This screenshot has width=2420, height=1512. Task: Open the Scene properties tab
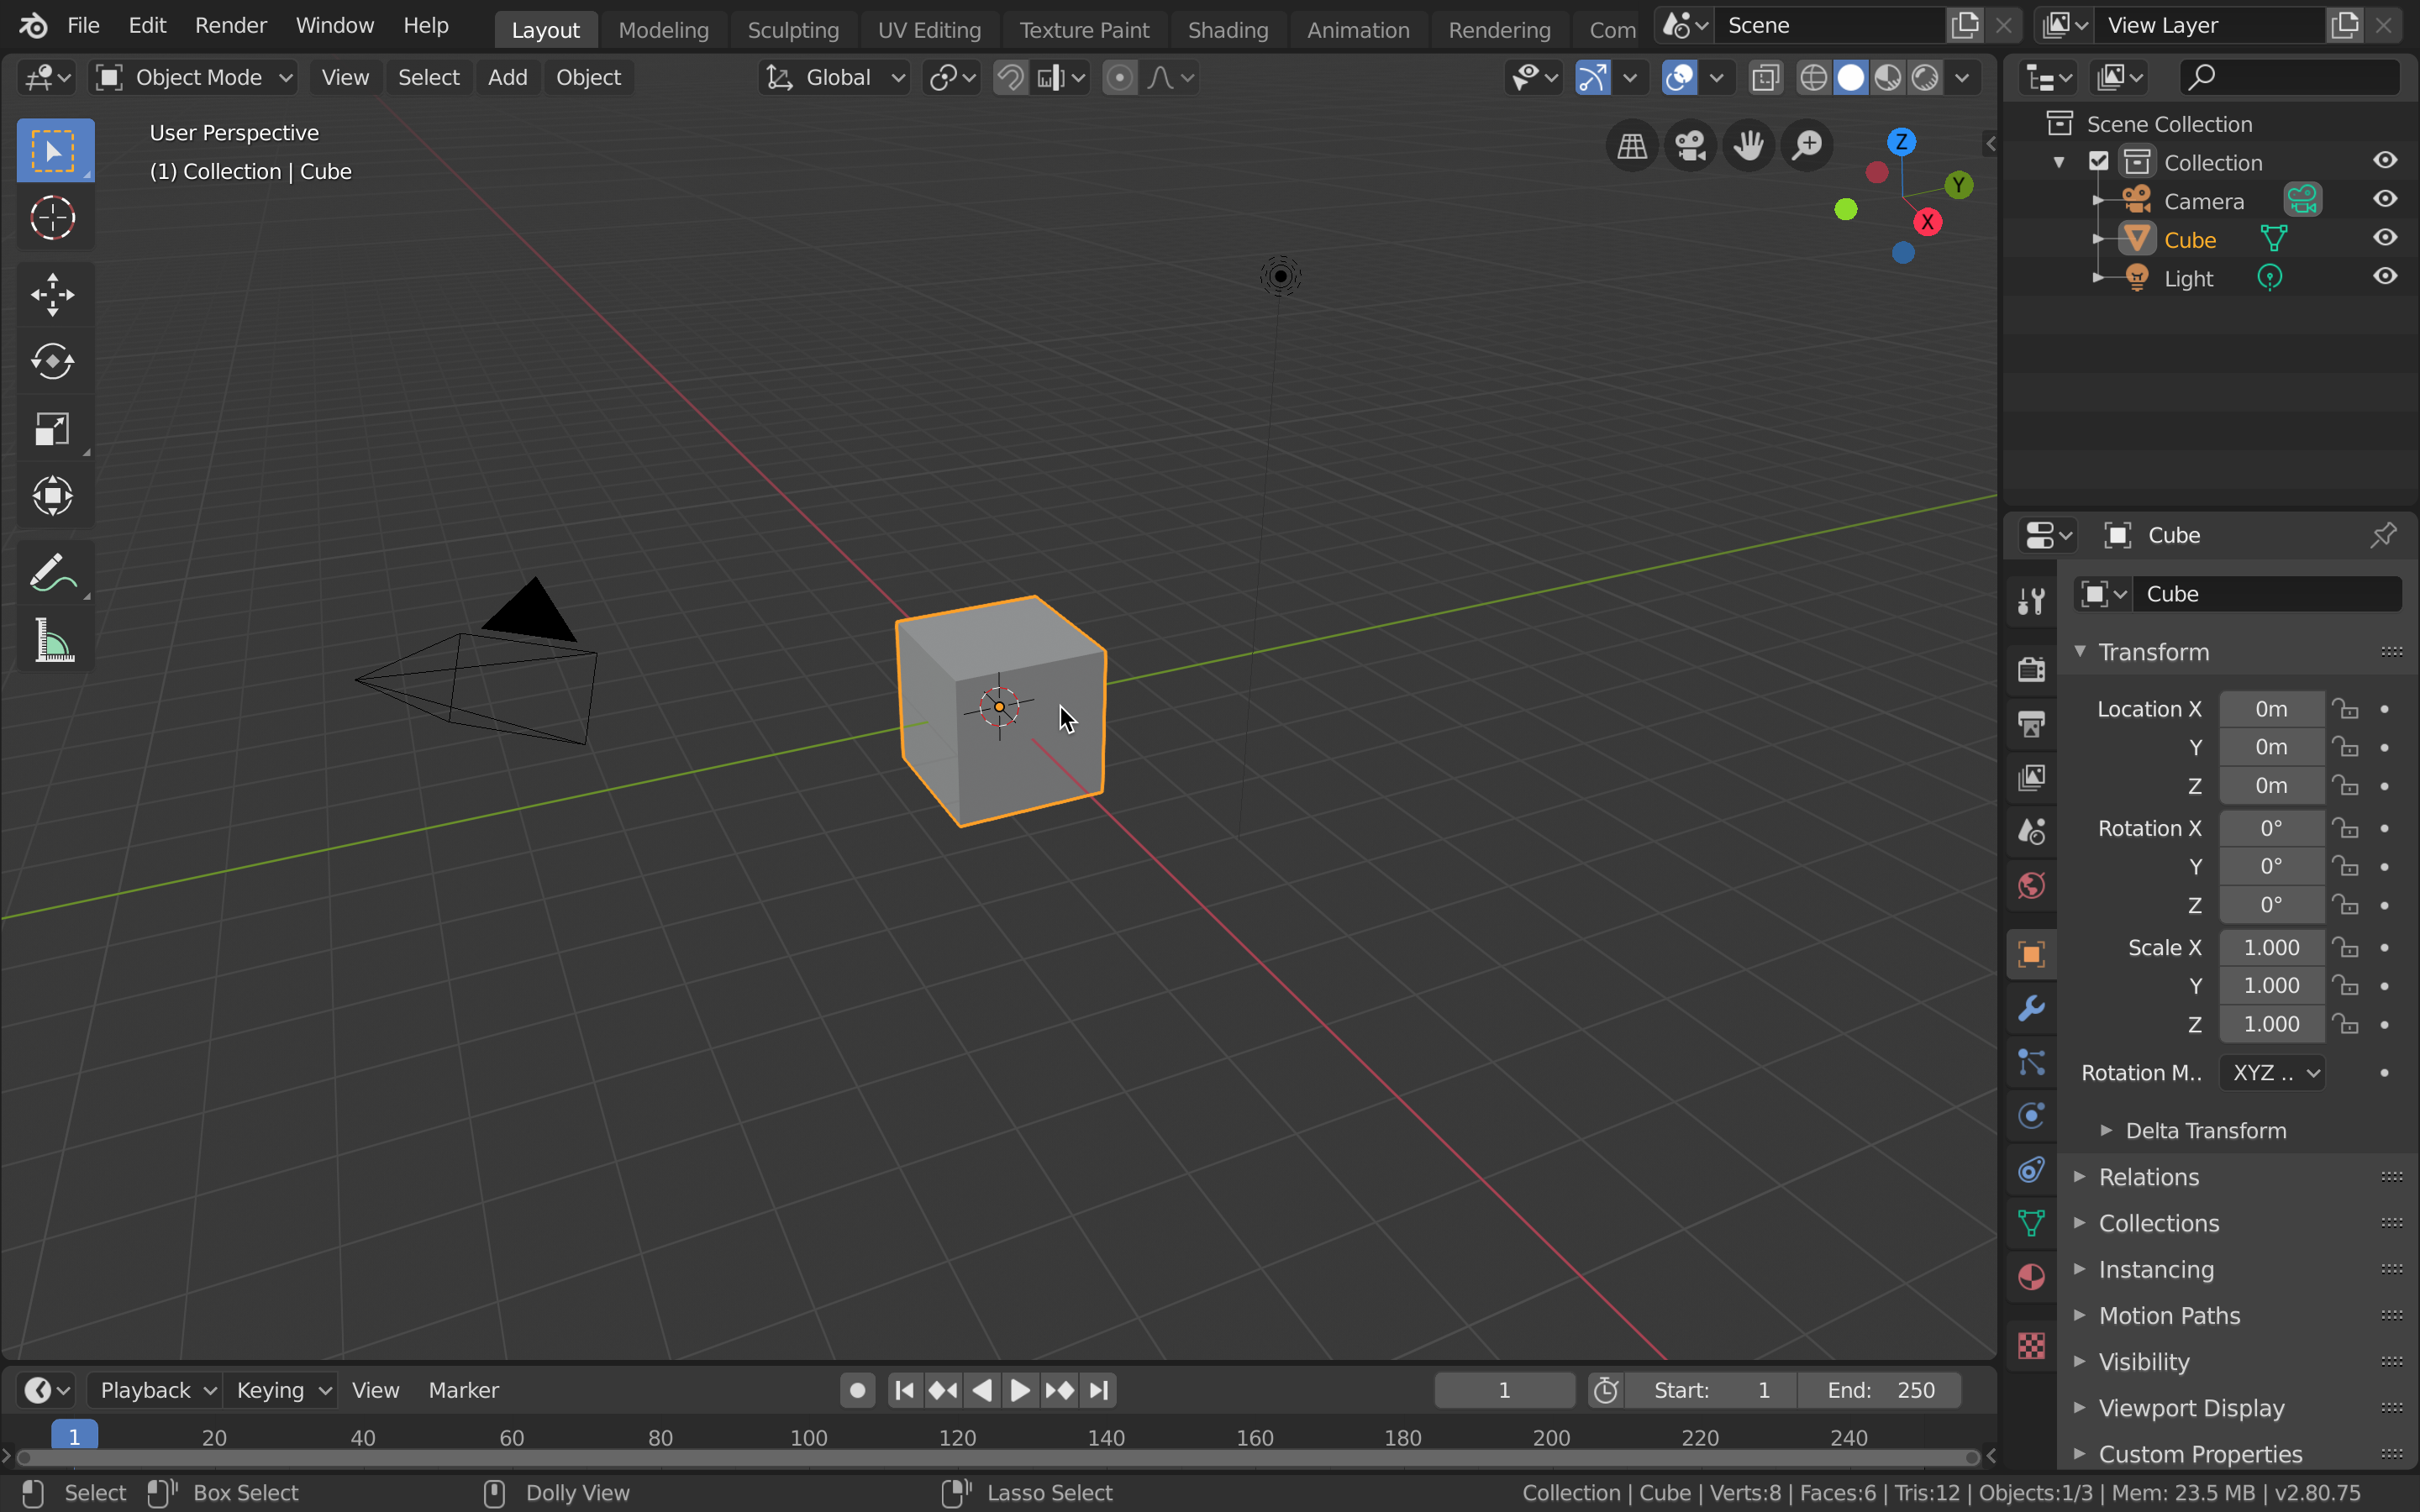pyautogui.click(x=2031, y=831)
